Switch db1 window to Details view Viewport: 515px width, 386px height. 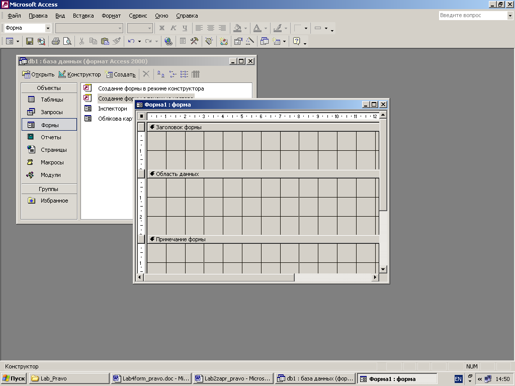[x=196, y=74]
